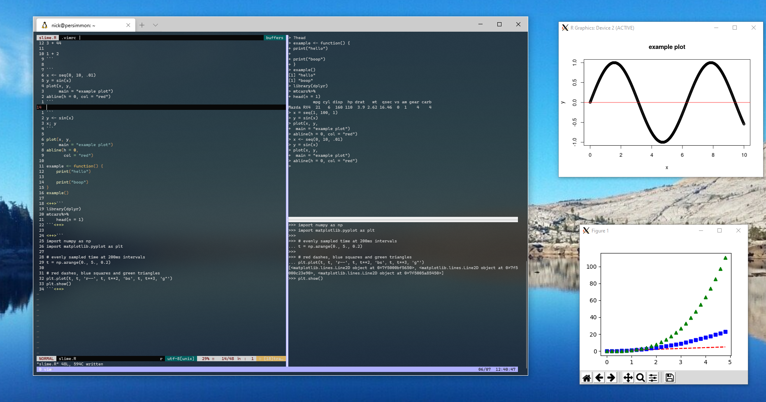Click the '0 vim' tmux window label
Image resolution: width=766 pixels, height=402 pixels.
[x=45, y=369]
